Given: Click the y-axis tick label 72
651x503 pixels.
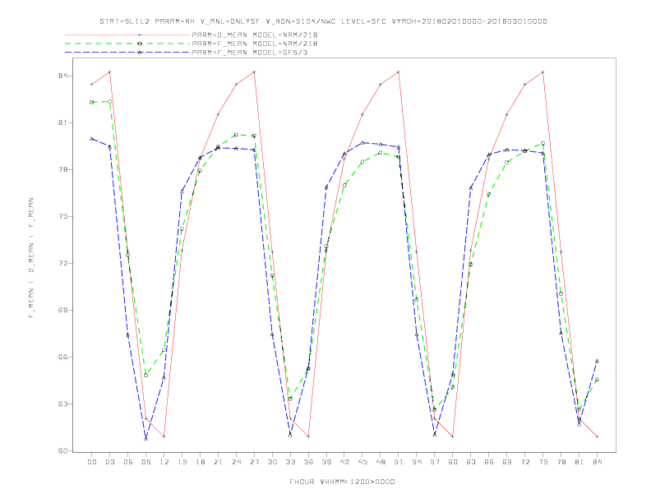Looking at the screenshot, I should 62,264.
